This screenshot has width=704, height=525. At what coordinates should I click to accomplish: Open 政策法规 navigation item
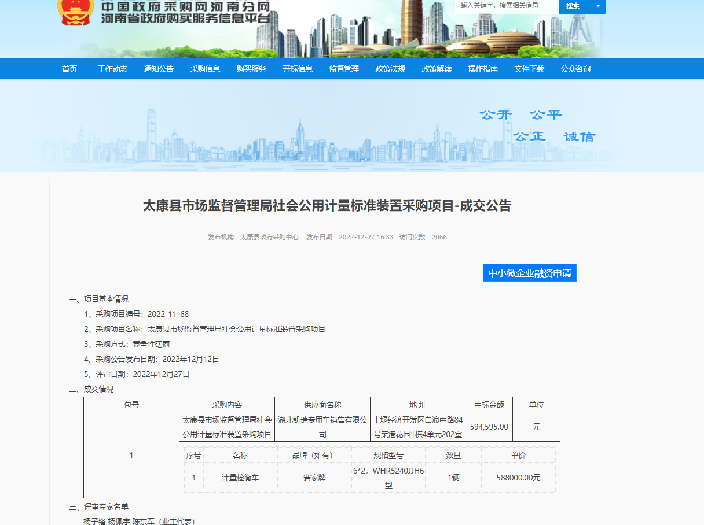[390, 69]
